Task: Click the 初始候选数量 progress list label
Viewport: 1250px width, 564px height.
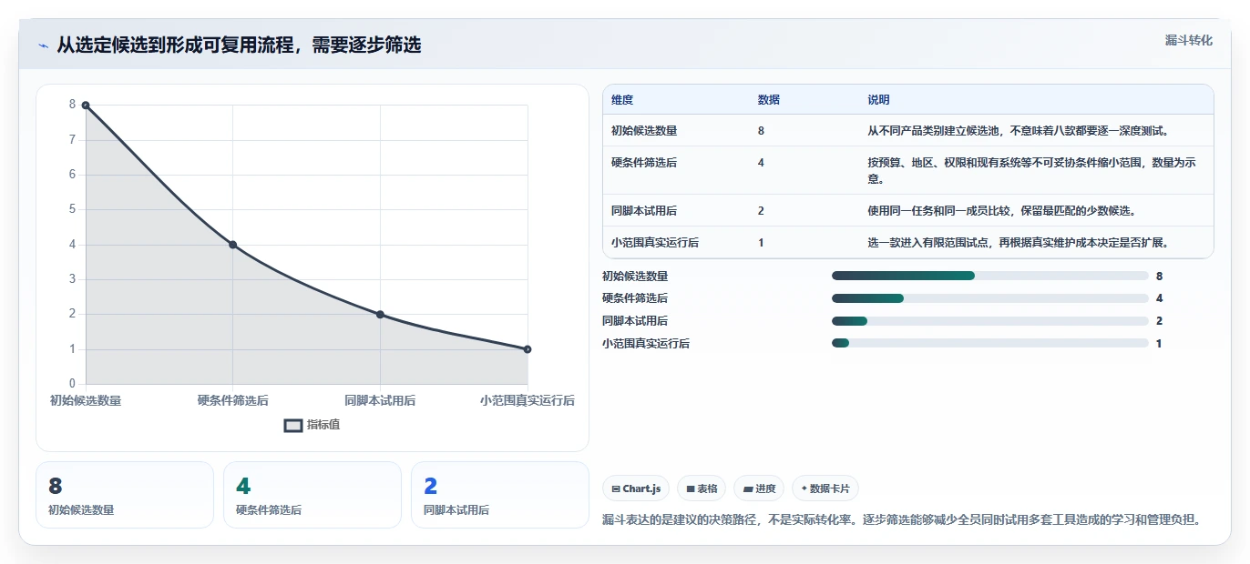Action: click(x=635, y=276)
